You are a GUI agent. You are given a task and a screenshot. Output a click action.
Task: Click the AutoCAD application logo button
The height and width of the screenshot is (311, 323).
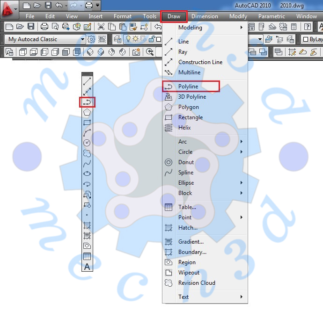click(x=9, y=8)
